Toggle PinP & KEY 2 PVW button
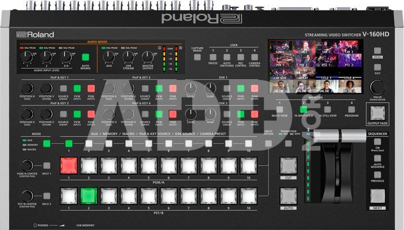Image resolution: width=404 pixels, height=230 pixels. pyautogui.click(x=159, y=89)
